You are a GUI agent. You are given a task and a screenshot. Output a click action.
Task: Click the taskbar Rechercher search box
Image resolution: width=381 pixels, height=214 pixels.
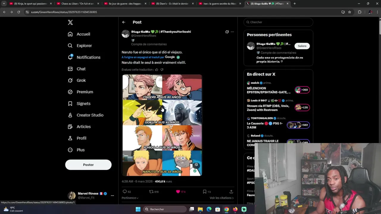pyautogui.click(x=165, y=209)
